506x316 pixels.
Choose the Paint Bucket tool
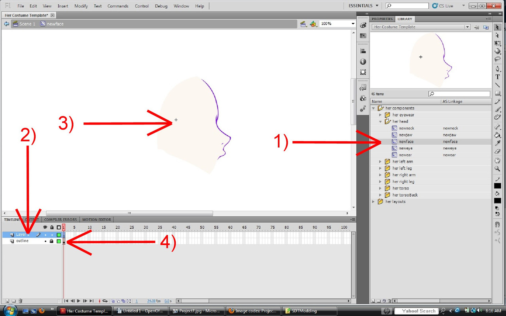pos(497,135)
